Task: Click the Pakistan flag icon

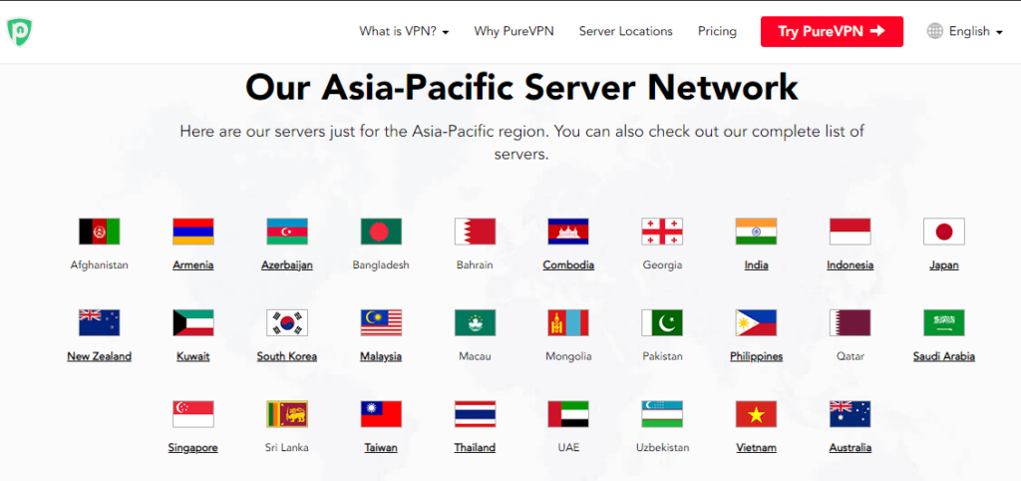Action: [662, 322]
